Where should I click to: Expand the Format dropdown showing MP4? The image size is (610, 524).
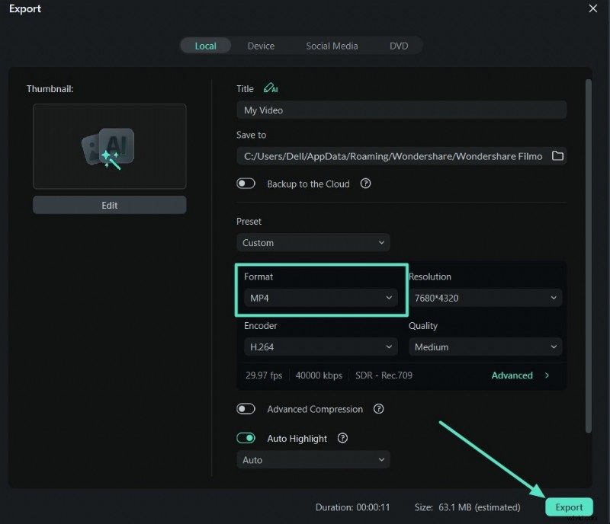(320, 298)
